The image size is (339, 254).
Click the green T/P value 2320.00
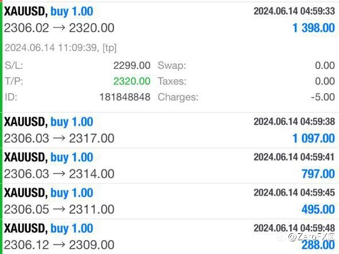[x=132, y=82]
